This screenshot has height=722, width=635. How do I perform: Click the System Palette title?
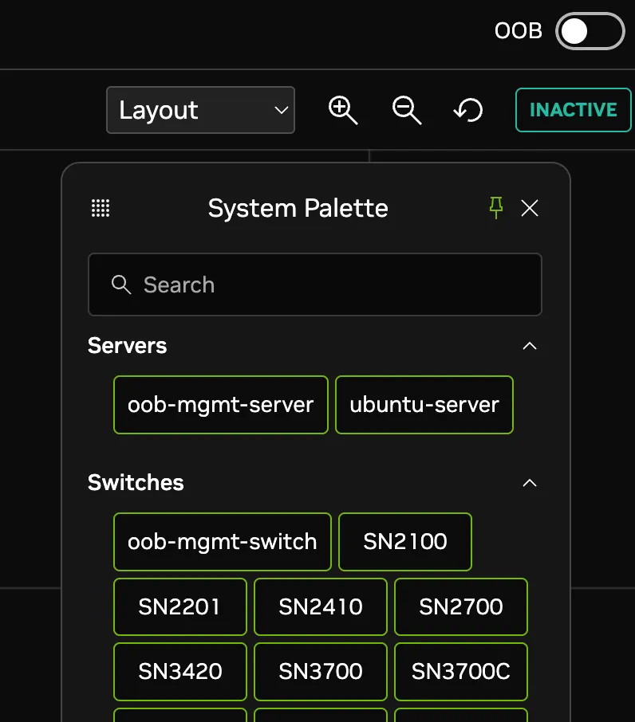tap(298, 208)
